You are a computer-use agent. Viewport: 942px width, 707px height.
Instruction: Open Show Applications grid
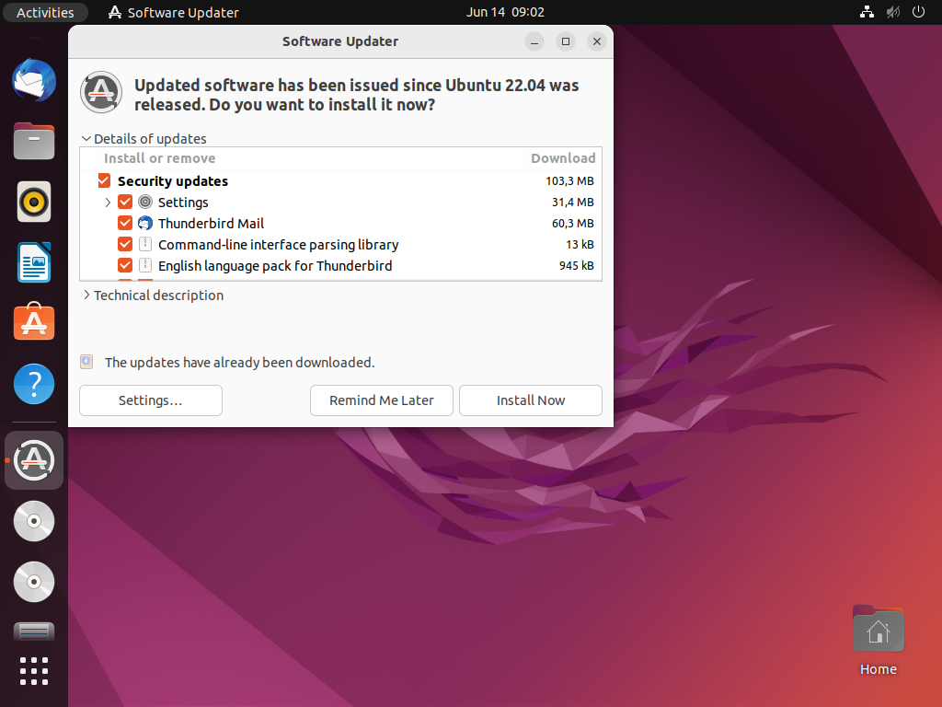(x=34, y=670)
